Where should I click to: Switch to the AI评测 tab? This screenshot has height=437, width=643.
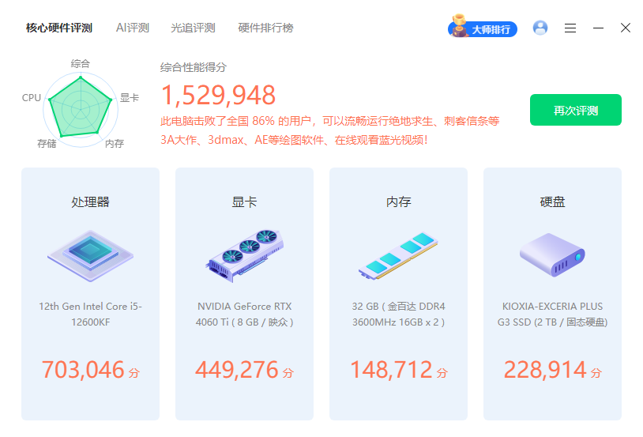132,28
